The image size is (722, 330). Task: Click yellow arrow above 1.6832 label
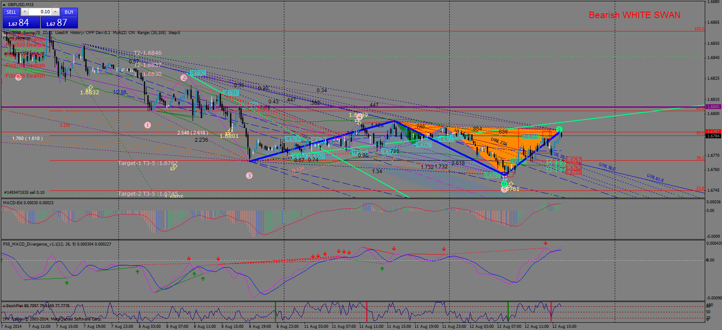89,88
